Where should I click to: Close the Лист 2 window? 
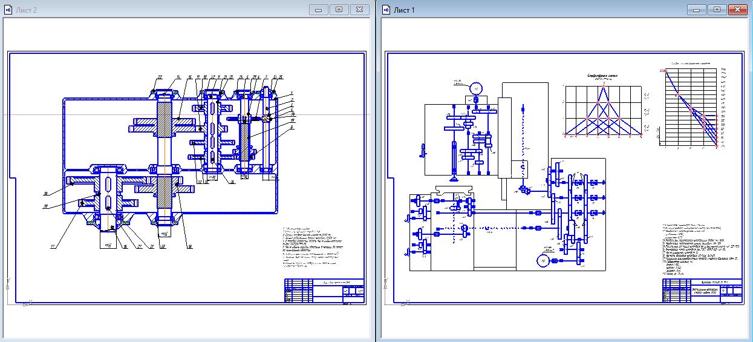tap(359, 9)
